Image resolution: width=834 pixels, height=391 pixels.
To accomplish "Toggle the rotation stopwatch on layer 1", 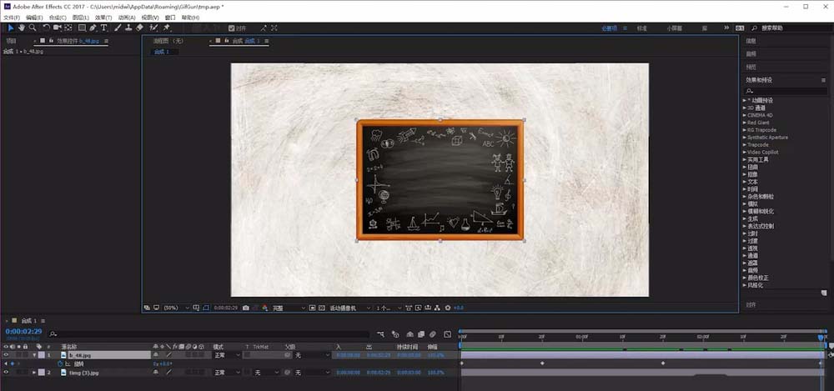I will point(60,363).
